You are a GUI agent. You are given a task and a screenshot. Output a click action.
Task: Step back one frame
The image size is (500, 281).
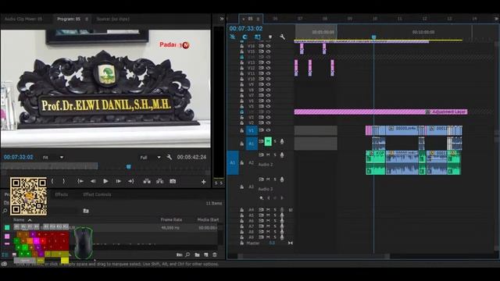[93, 181]
